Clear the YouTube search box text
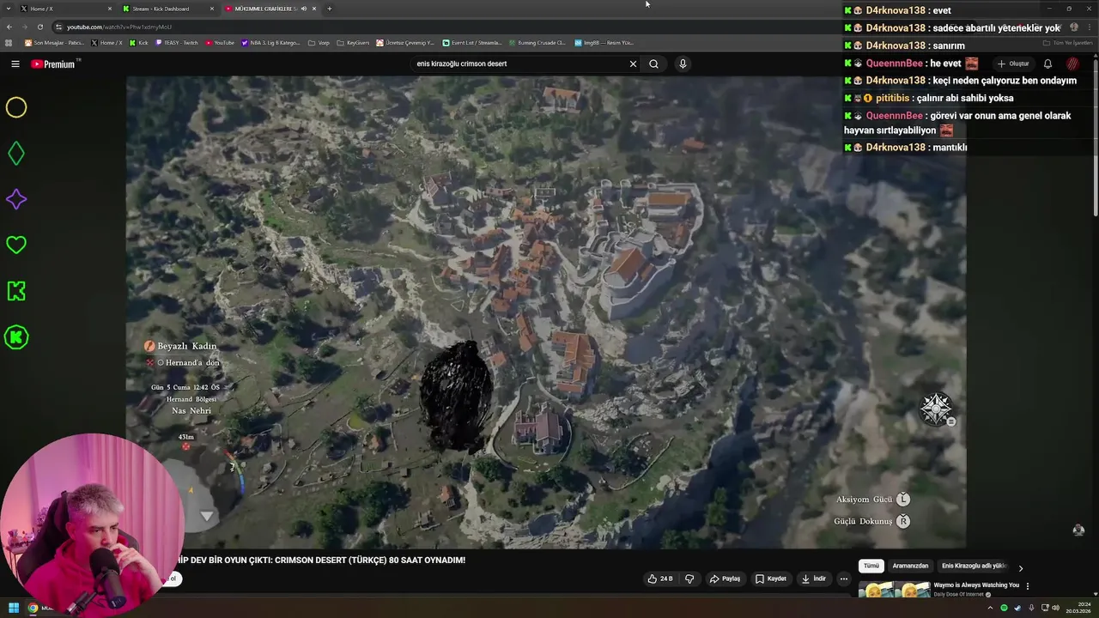 633,64
